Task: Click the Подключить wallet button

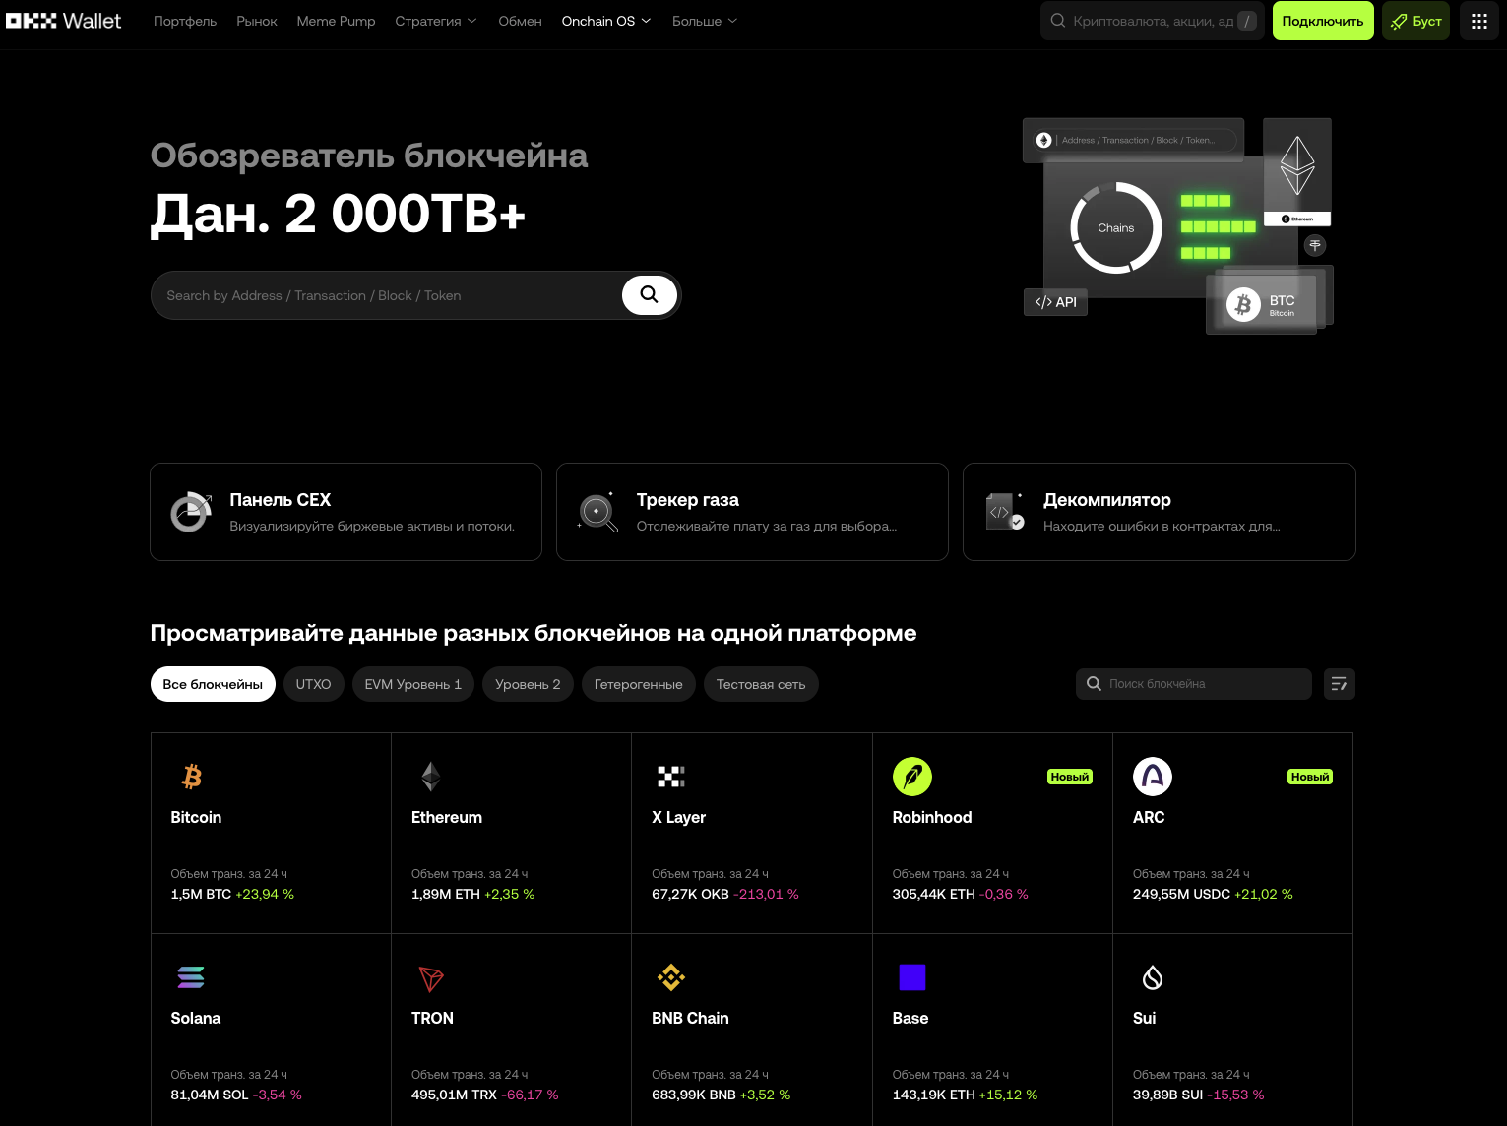Action: pos(1323,21)
